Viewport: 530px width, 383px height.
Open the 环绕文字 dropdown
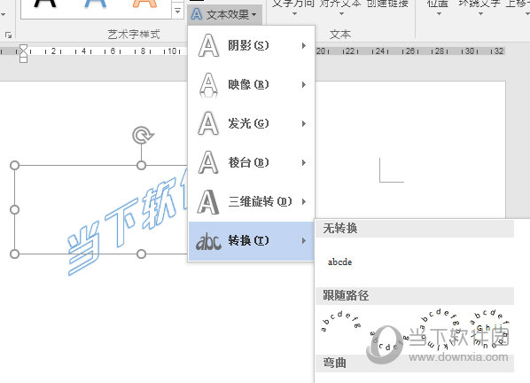[x=480, y=7]
